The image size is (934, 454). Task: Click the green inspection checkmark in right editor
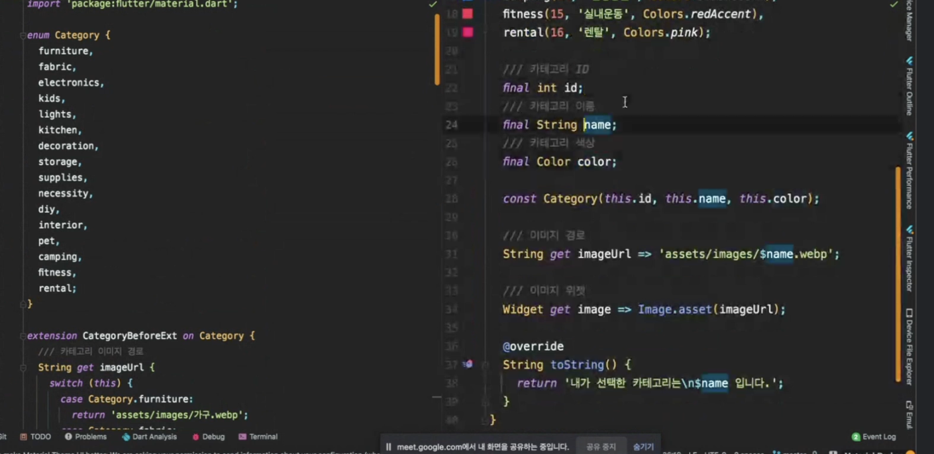coord(893,5)
